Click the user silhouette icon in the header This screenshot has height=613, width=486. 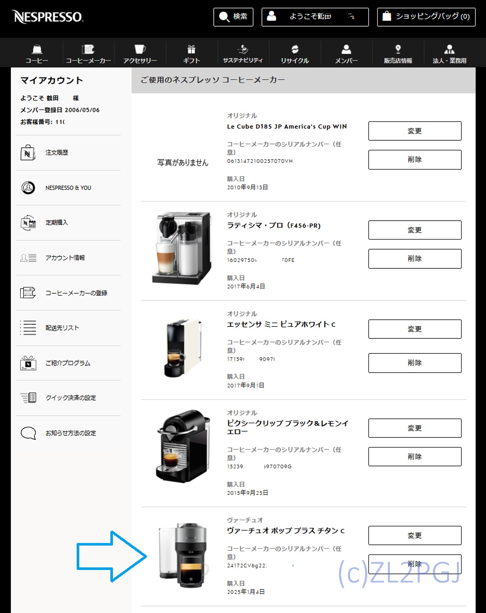pyautogui.click(x=272, y=16)
